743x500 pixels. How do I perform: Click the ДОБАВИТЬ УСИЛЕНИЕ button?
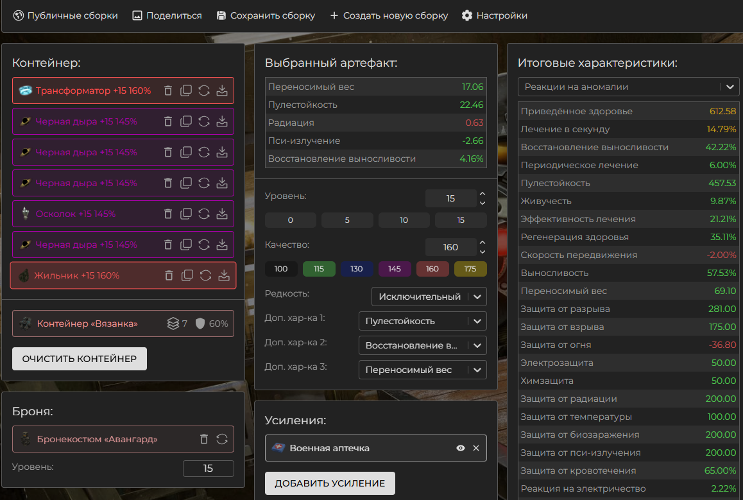pos(330,483)
